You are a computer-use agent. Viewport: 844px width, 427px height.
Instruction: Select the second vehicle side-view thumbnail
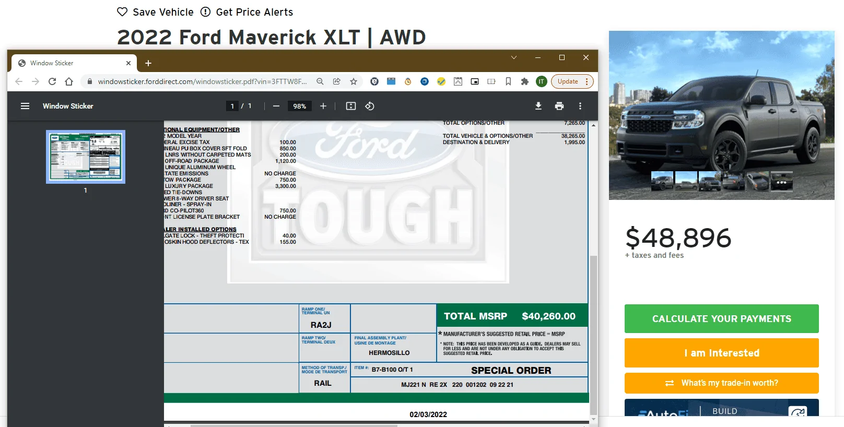[x=686, y=181]
